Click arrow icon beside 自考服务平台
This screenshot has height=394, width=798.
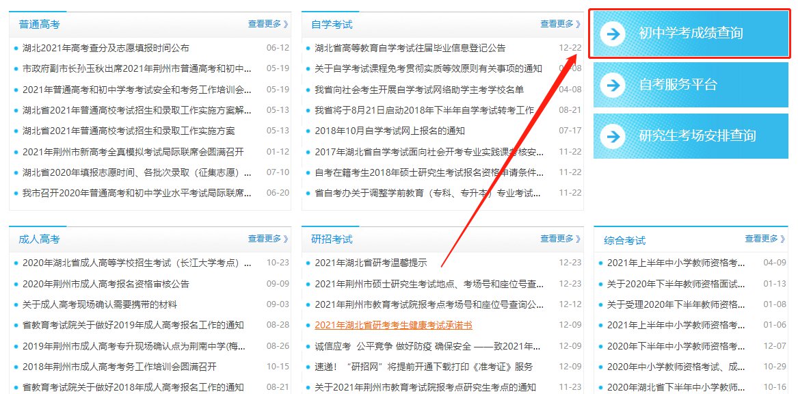click(x=614, y=86)
